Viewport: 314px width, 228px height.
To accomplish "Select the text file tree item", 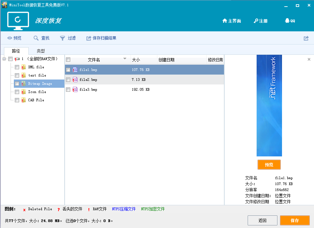I will (x=37, y=75).
